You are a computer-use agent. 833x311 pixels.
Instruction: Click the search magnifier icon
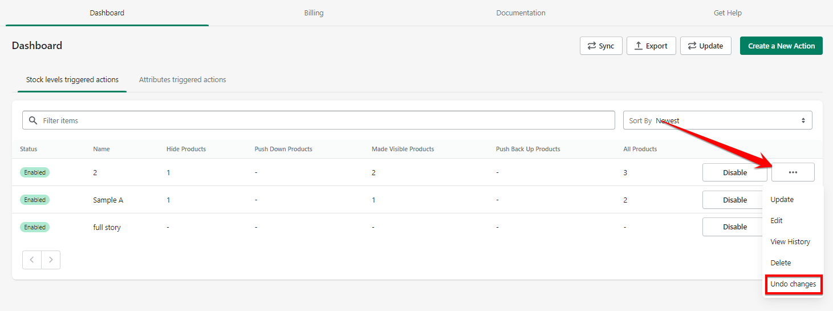pyautogui.click(x=33, y=120)
